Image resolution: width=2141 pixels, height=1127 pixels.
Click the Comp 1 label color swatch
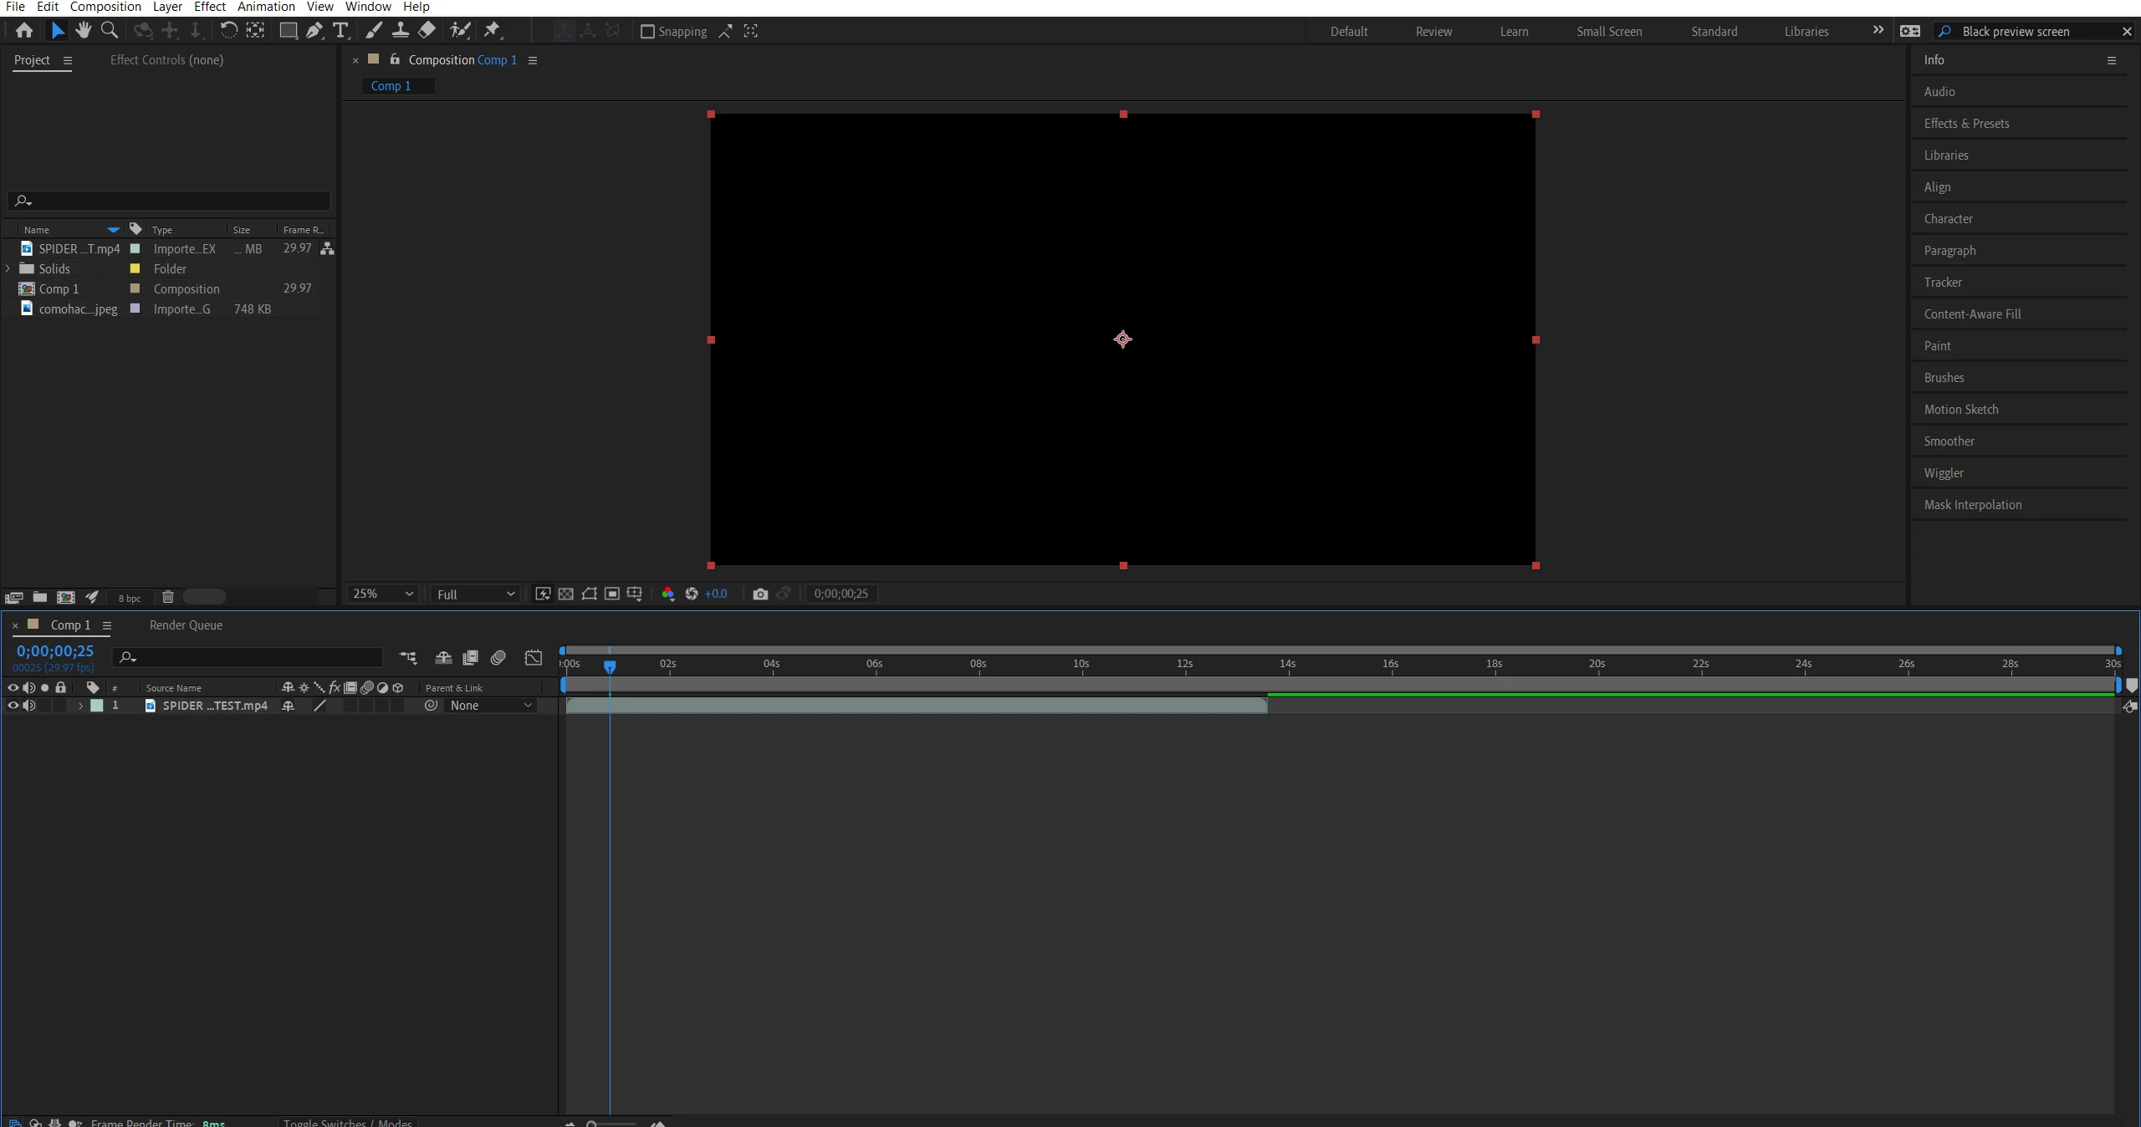[x=135, y=288]
